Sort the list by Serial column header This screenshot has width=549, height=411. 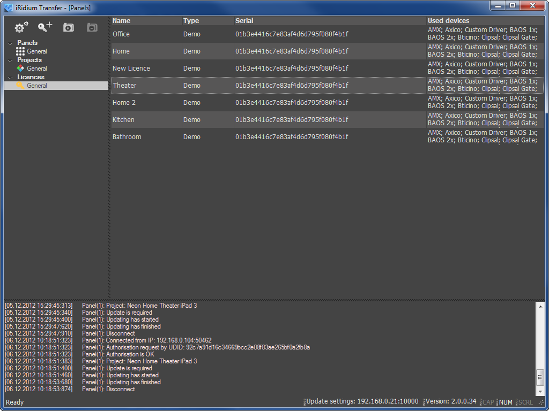[x=329, y=21]
